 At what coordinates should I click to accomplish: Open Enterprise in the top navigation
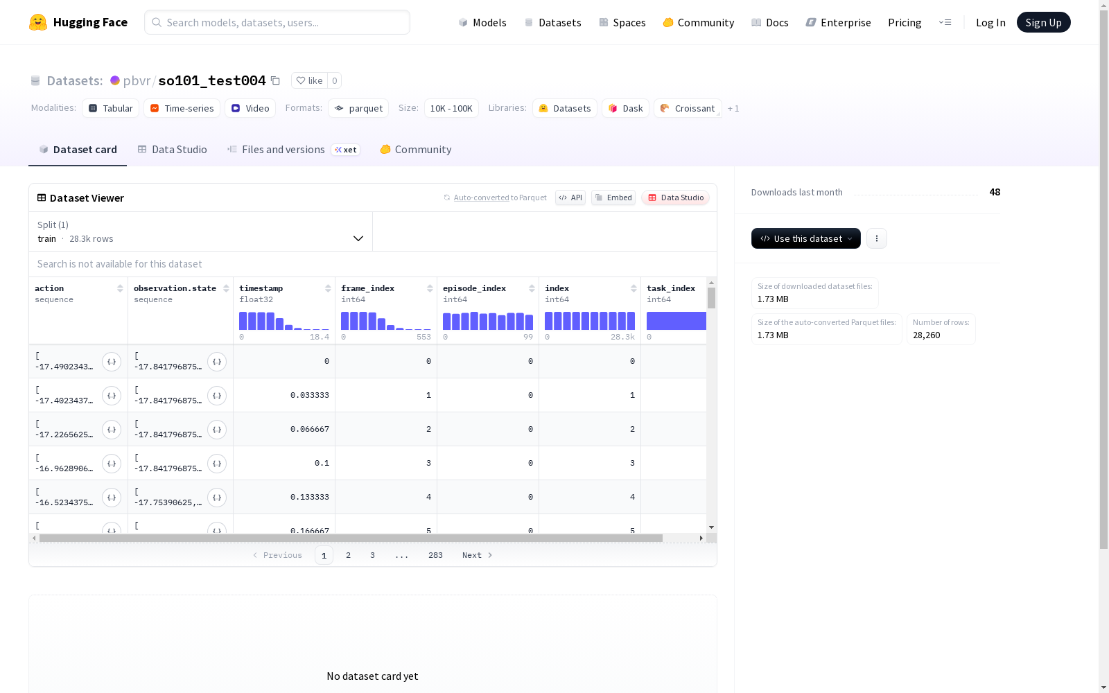point(838,22)
